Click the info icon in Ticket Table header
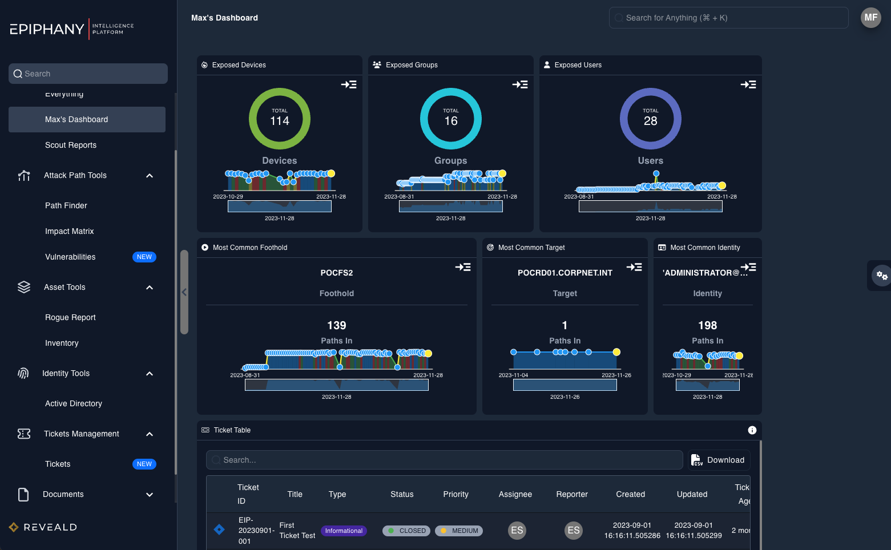Screen dimensions: 891x550 point(752,430)
